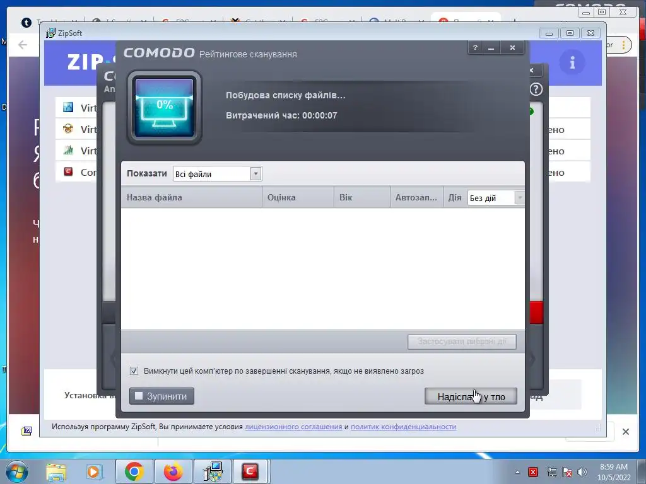646x484 pixels.
Task: Click the circled question mark help icon behind the scan window
Action: [x=536, y=89]
